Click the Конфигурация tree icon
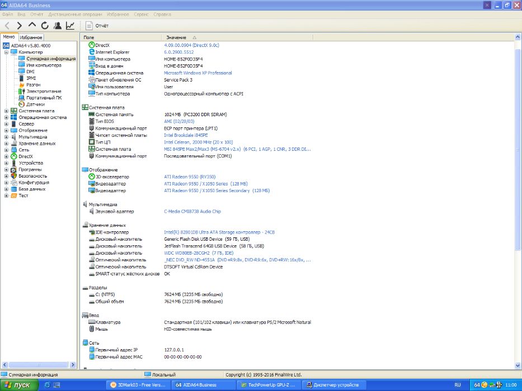This screenshot has height=391, width=522. tap(13, 183)
